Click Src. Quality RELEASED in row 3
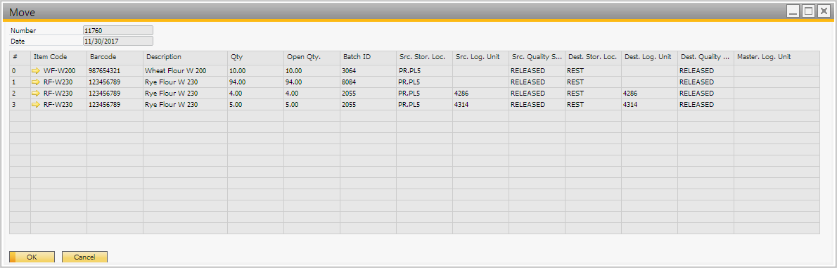 click(537, 105)
